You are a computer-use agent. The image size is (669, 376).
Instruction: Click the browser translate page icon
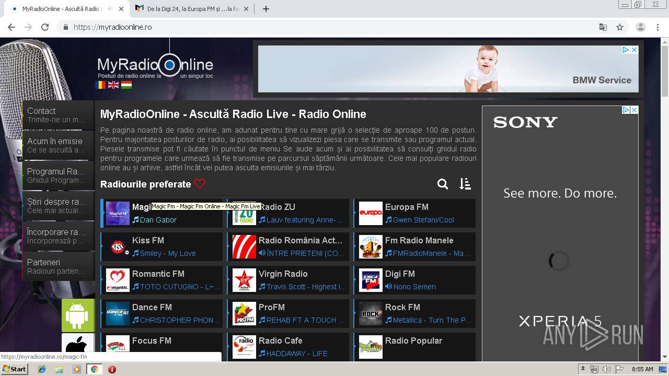click(x=603, y=27)
